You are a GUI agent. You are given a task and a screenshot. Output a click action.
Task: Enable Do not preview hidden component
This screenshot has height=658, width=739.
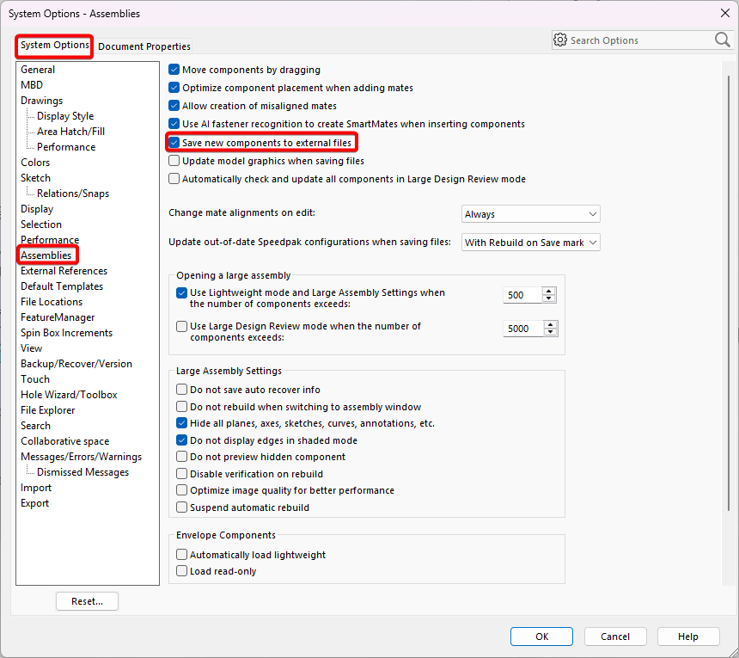pos(181,457)
